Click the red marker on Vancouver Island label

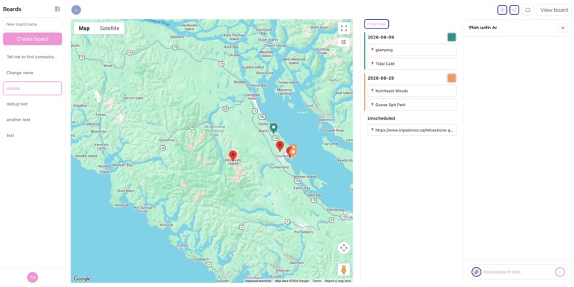(233, 155)
